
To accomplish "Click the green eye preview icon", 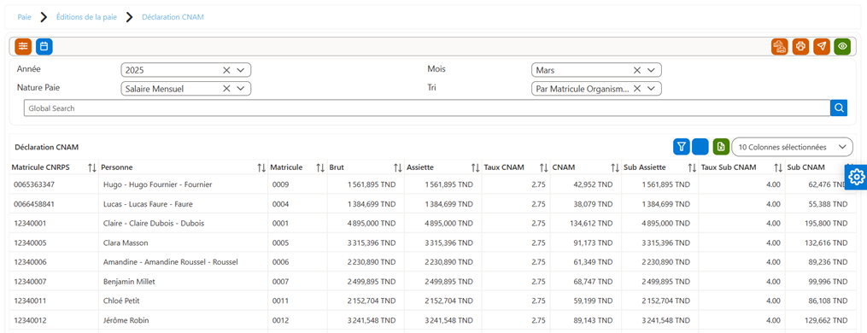I will coord(843,46).
